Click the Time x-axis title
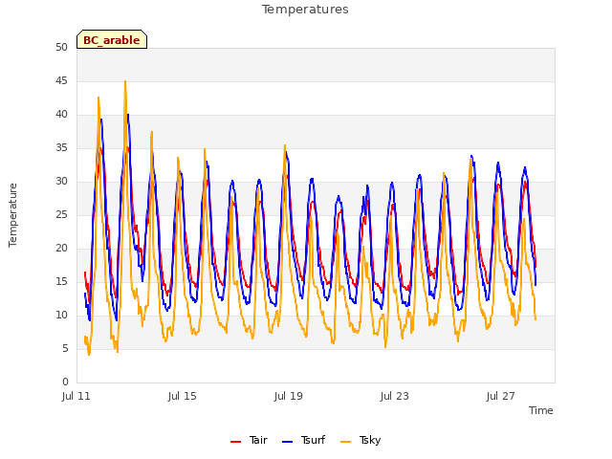Image resolution: width=612 pixels, height=459 pixels. pyautogui.click(x=541, y=410)
